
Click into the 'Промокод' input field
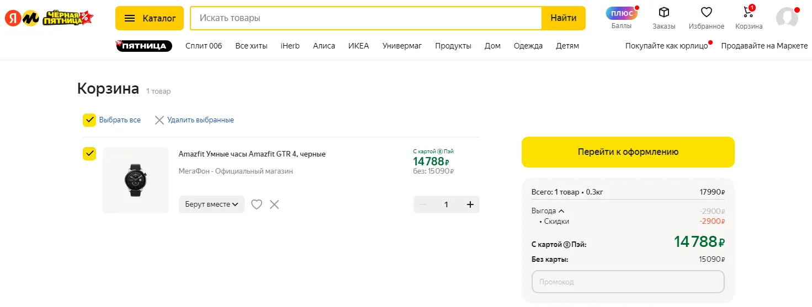[628, 282]
